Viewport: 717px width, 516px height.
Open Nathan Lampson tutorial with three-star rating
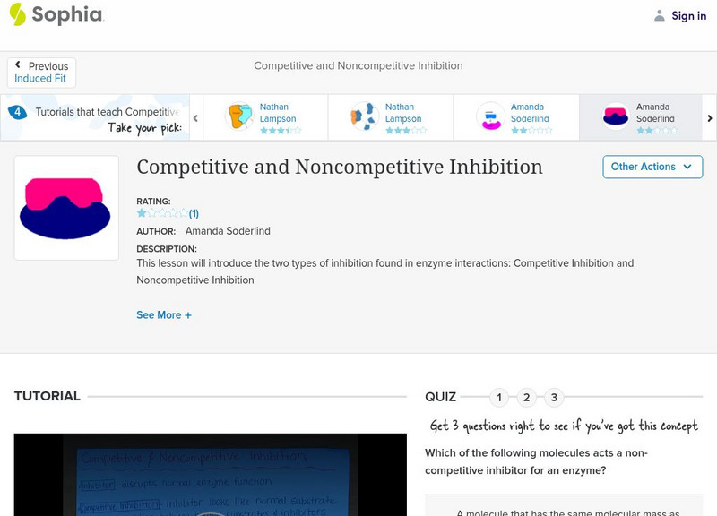point(391,117)
